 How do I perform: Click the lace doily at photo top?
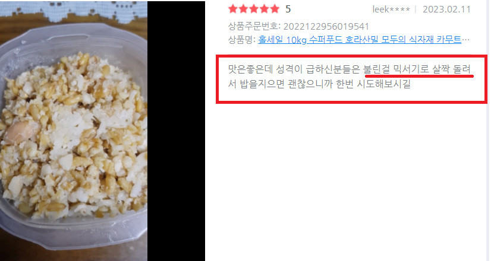pyautogui.click(x=73, y=9)
